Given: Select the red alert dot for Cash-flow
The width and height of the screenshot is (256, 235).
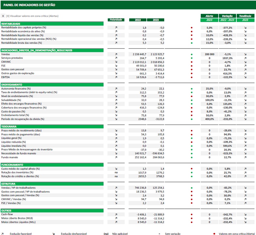Looking at the screenshot, I should [x=191, y=215].
